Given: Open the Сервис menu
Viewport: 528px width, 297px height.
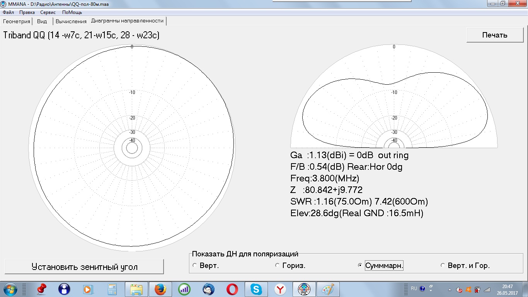Looking at the screenshot, I should tap(48, 12).
